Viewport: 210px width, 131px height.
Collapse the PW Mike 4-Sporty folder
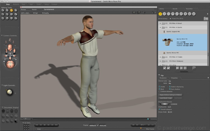tap(160, 27)
